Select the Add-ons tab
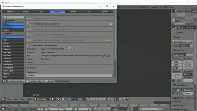 coord(58,12)
